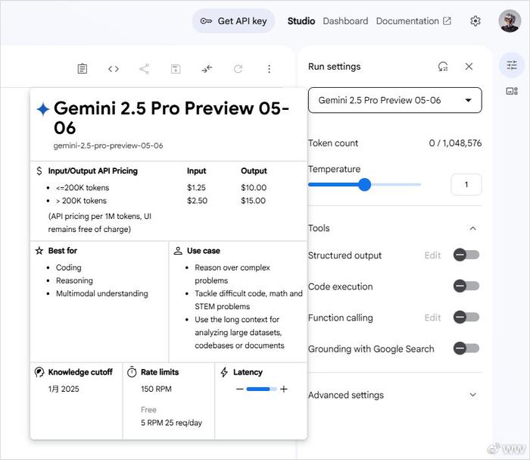Click the 150 RPM rate limit value
Screen dimensions: 530x460
156,389
